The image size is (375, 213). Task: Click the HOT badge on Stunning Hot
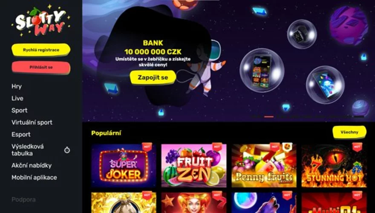(357, 147)
